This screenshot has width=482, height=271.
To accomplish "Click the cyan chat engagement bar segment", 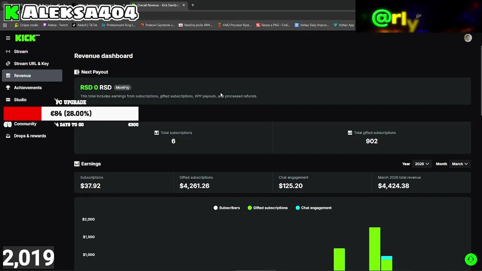I will [x=387, y=258].
